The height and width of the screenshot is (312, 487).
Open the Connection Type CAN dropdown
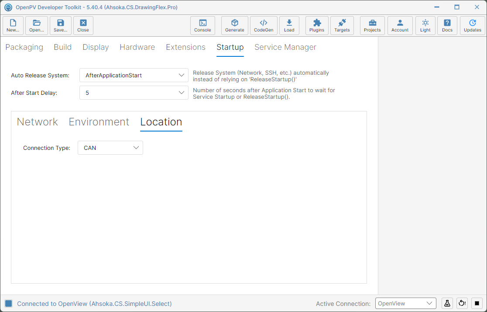pyautogui.click(x=110, y=148)
